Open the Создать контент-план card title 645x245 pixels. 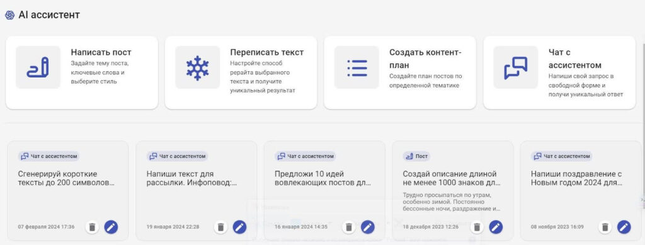point(426,59)
